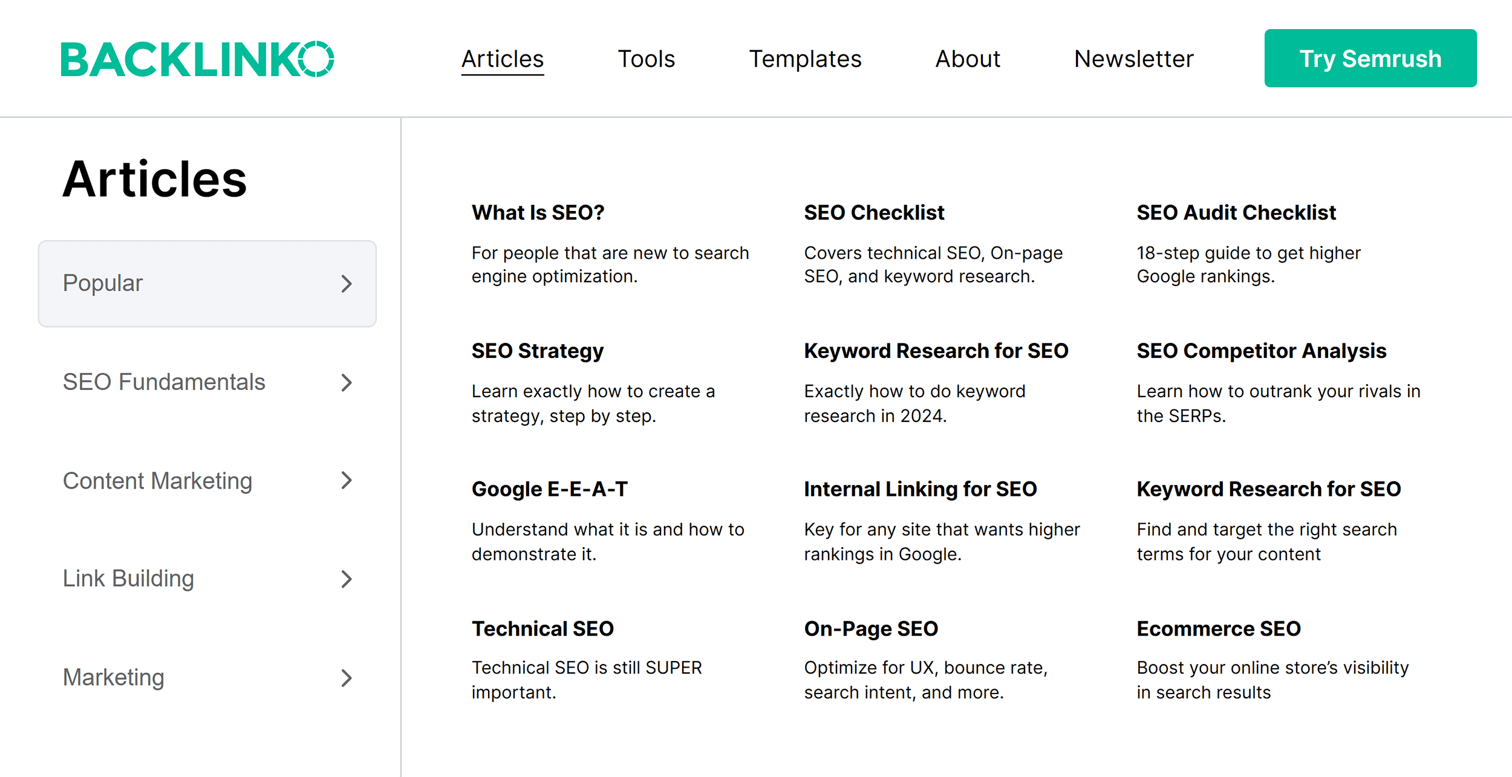This screenshot has width=1512, height=777.
Task: Expand the Content Marketing category chevron
Action: pos(346,481)
